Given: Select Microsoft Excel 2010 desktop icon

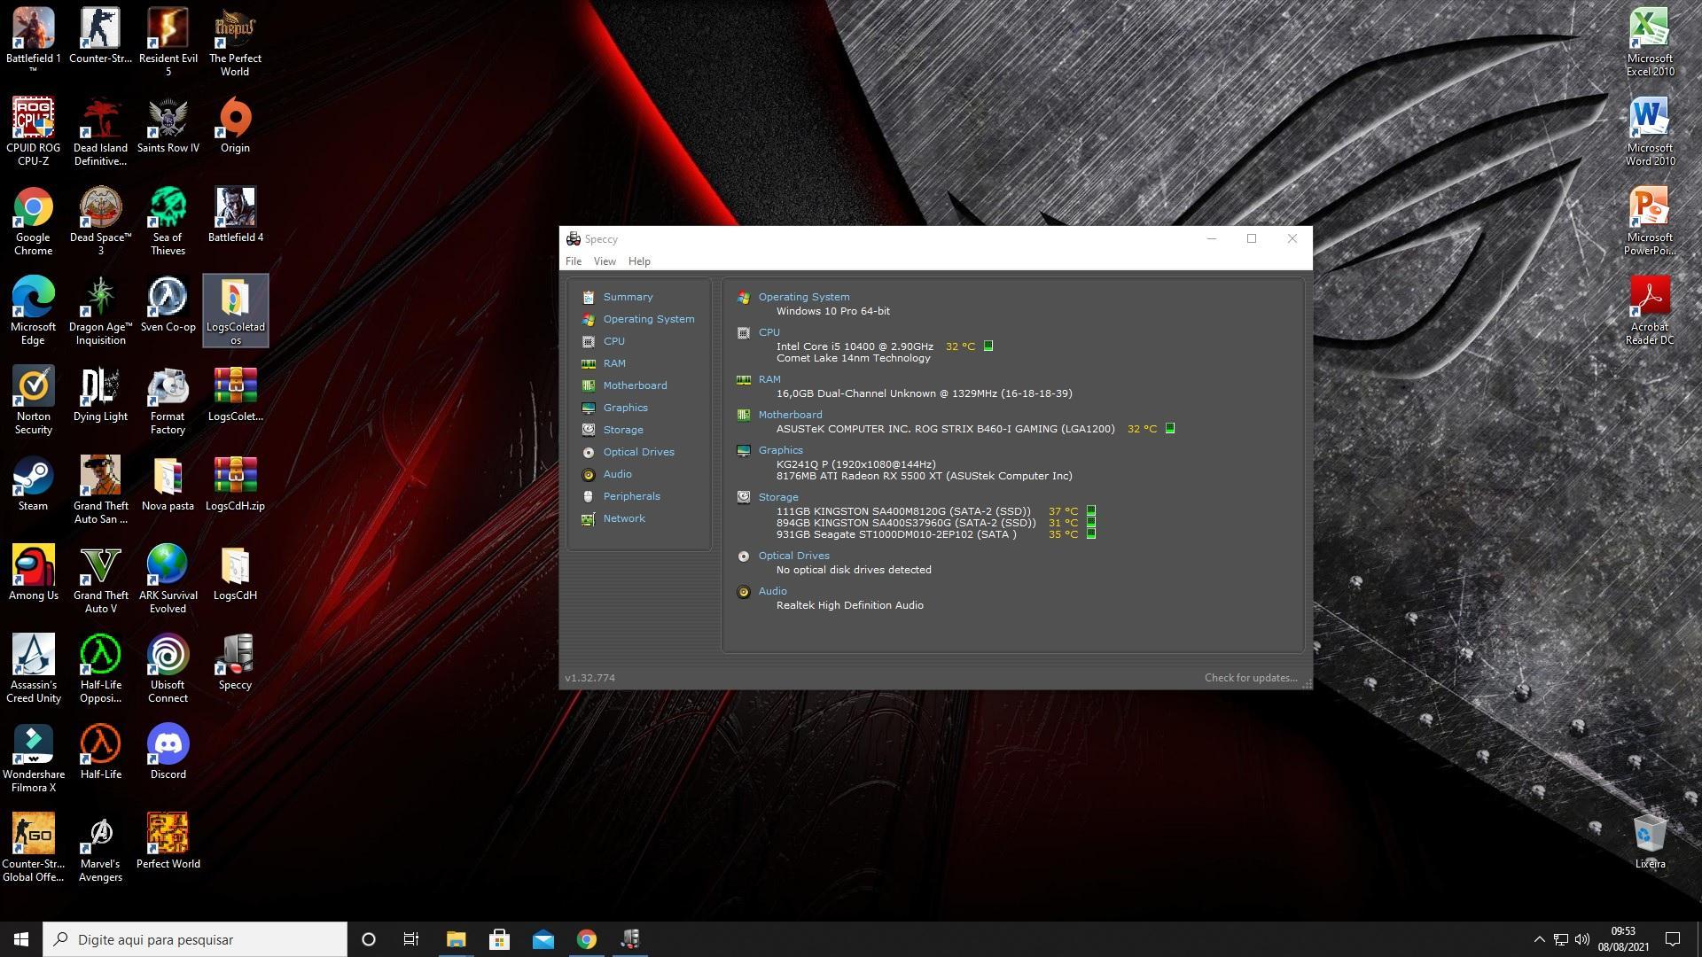Looking at the screenshot, I should [1650, 41].
